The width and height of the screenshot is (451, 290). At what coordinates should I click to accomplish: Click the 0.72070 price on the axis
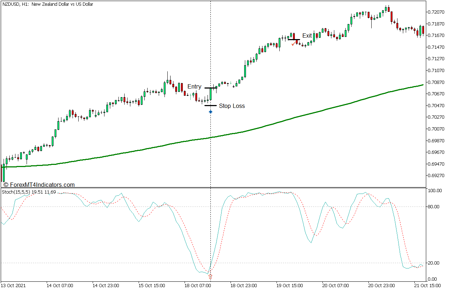click(x=435, y=12)
